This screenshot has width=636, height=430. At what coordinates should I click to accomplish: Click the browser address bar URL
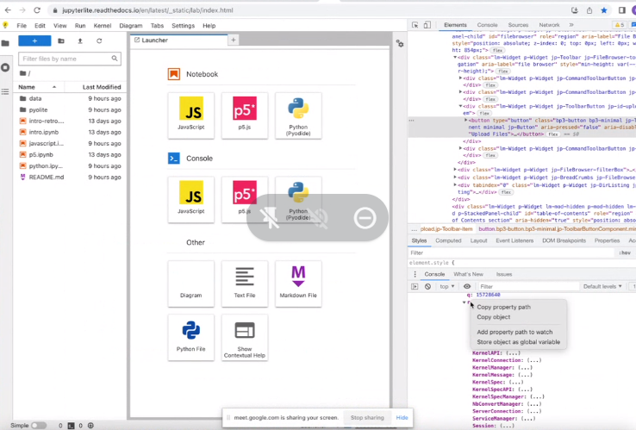point(147,10)
